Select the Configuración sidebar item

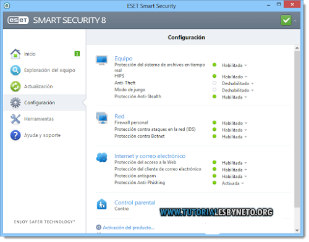(x=44, y=102)
